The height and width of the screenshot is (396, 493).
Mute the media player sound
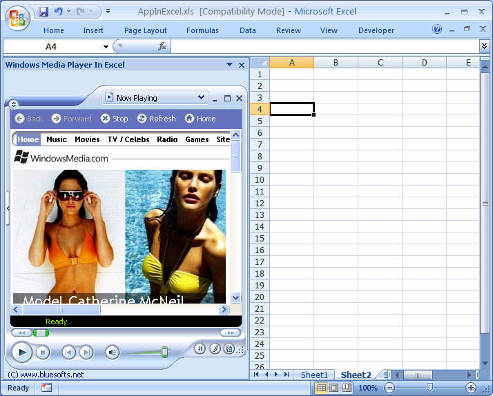tap(113, 353)
